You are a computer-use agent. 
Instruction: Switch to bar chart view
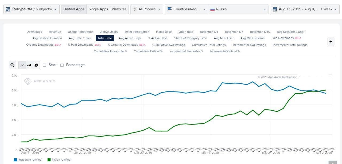coord(29,65)
